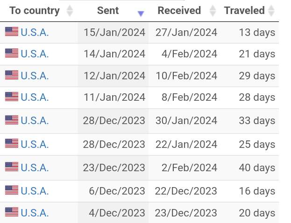Sort by the Traveled column arrows

click(271, 11)
